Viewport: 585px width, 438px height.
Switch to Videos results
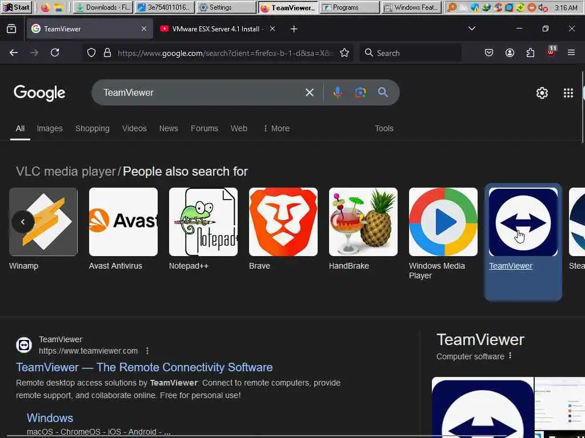click(x=134, y=128)
